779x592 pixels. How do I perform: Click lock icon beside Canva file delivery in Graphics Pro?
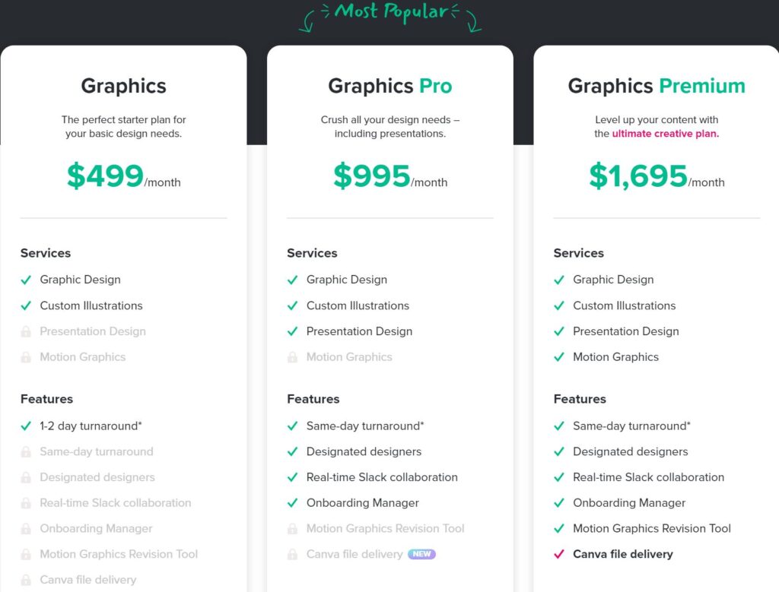click(x=292, y=555)
